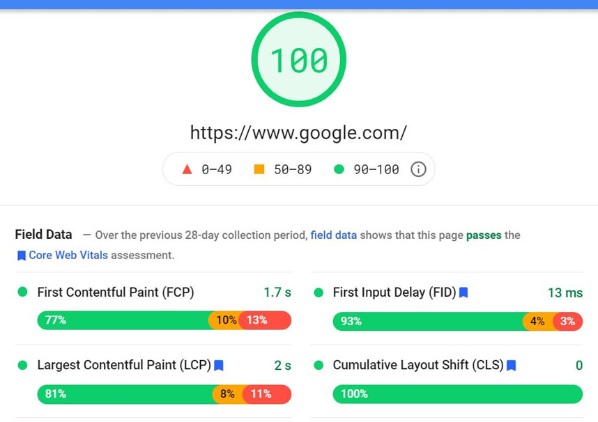Click the First Contentful Paint (FCP) label

coord(115,292)
